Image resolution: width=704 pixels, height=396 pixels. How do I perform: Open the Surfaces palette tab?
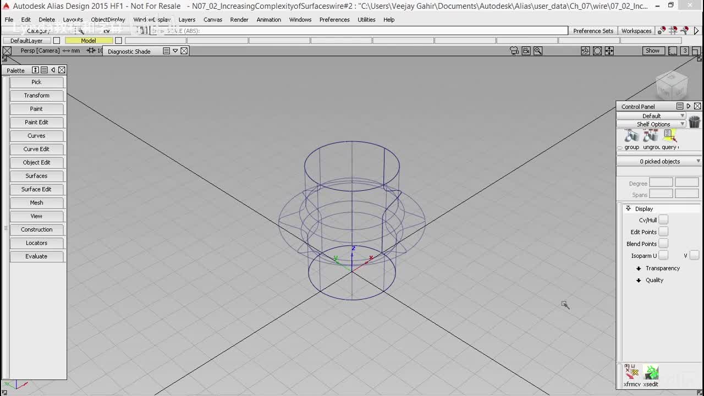(36, 176)
